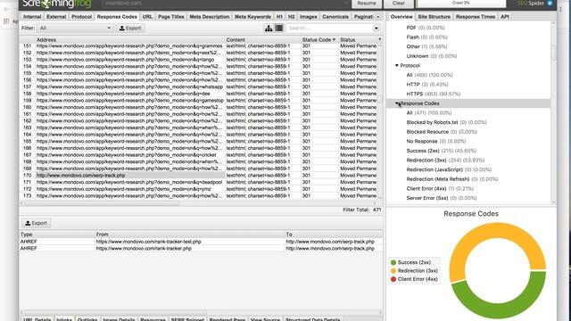Open the Canonicals tab
The image size is (571, 321).
coord(335,17)
